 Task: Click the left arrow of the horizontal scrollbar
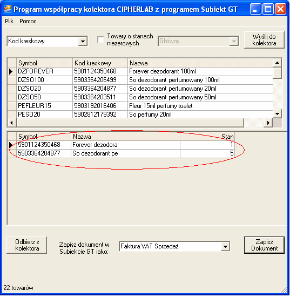point(12,123)
